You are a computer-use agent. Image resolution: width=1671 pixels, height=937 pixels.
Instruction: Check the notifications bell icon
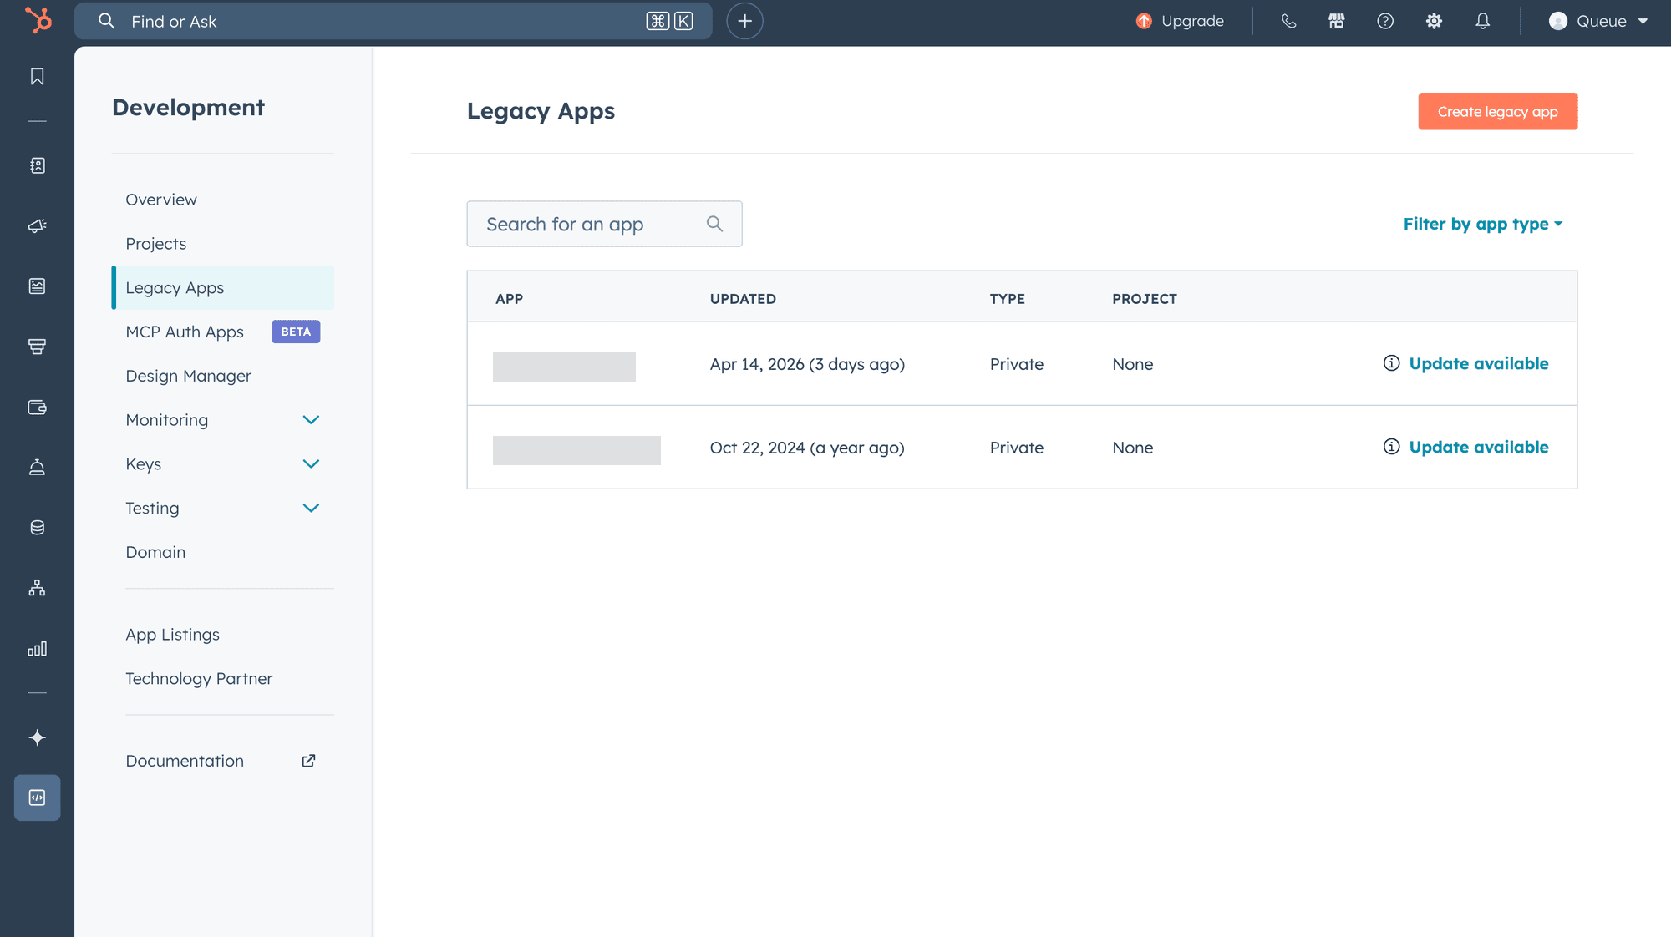point(1482,21)
